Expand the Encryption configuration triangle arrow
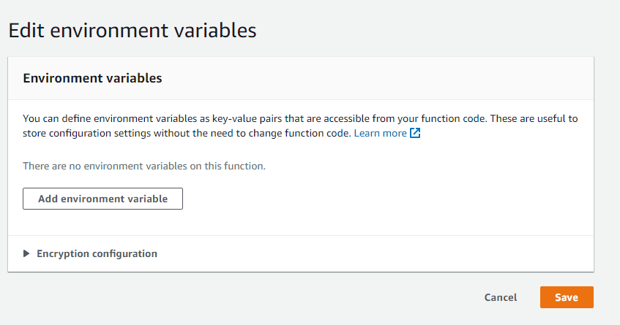 pos(26,253)
